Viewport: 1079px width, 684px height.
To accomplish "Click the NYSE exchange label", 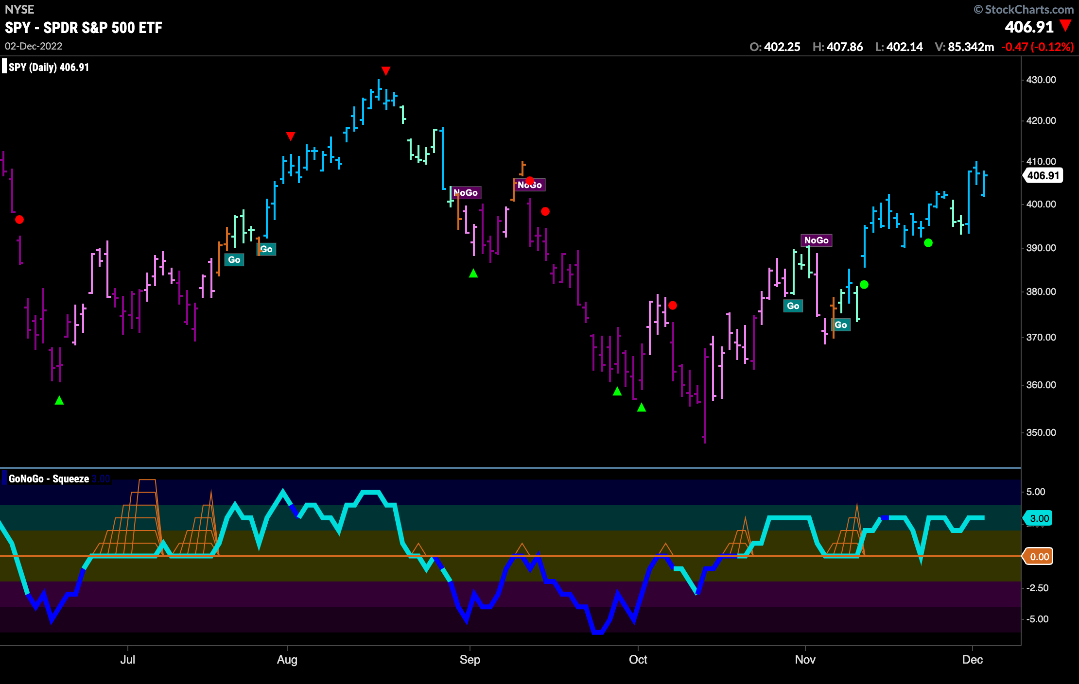I will tap(19, 9).
